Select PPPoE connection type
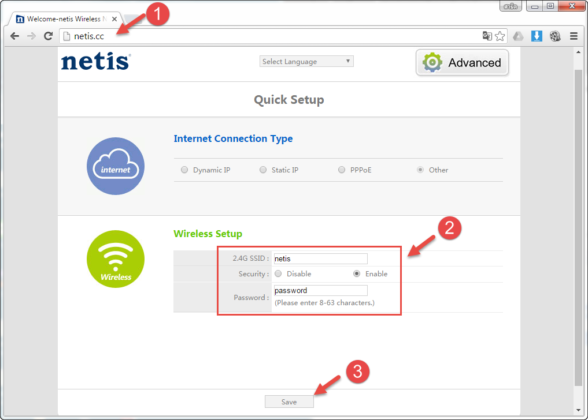This screenshot has width=588, height=420. tap(342, 170)
